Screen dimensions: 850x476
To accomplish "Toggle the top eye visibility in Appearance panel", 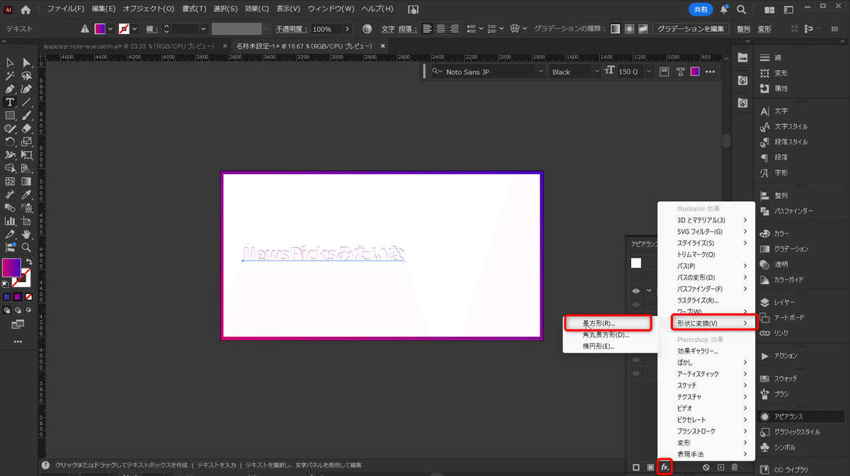I will 636,290.
